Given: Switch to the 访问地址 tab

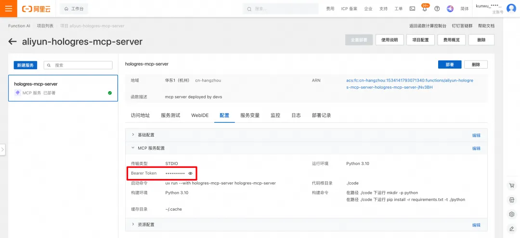Looking at the screenshot, I should click(140, 115).
